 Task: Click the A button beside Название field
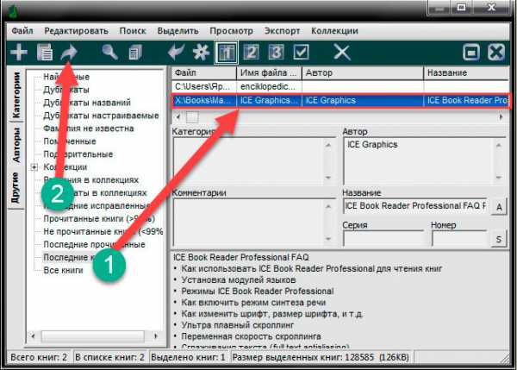[499, 207]
